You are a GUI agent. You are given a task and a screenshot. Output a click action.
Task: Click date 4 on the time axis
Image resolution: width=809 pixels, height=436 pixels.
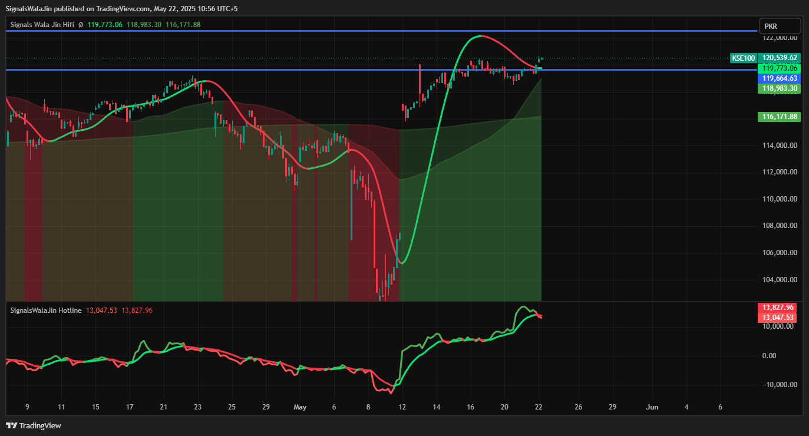[686, 407]
